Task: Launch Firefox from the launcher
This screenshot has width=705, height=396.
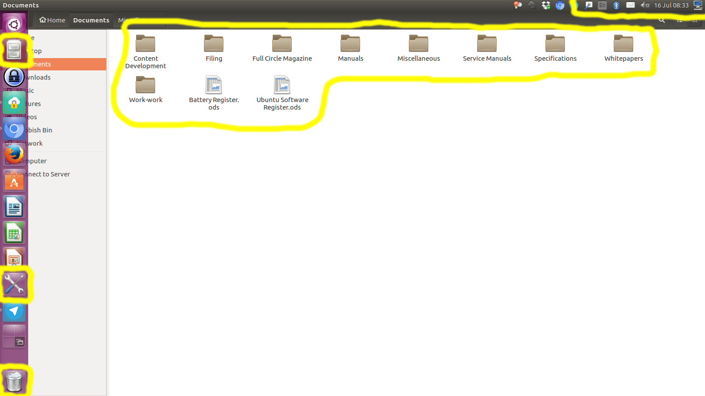Action: [14, 155]
